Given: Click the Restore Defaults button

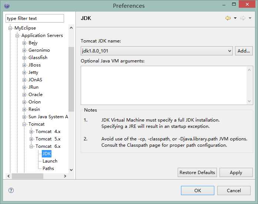Looking at the screenshot, I should [x=197, y=173].
